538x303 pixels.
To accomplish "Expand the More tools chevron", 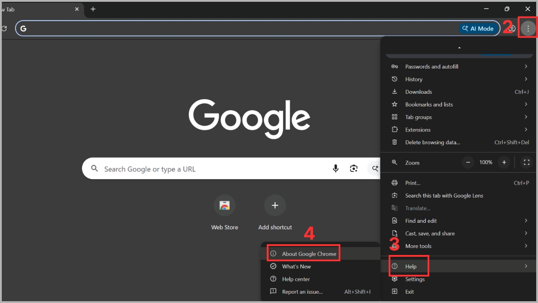I will (526, 246).
